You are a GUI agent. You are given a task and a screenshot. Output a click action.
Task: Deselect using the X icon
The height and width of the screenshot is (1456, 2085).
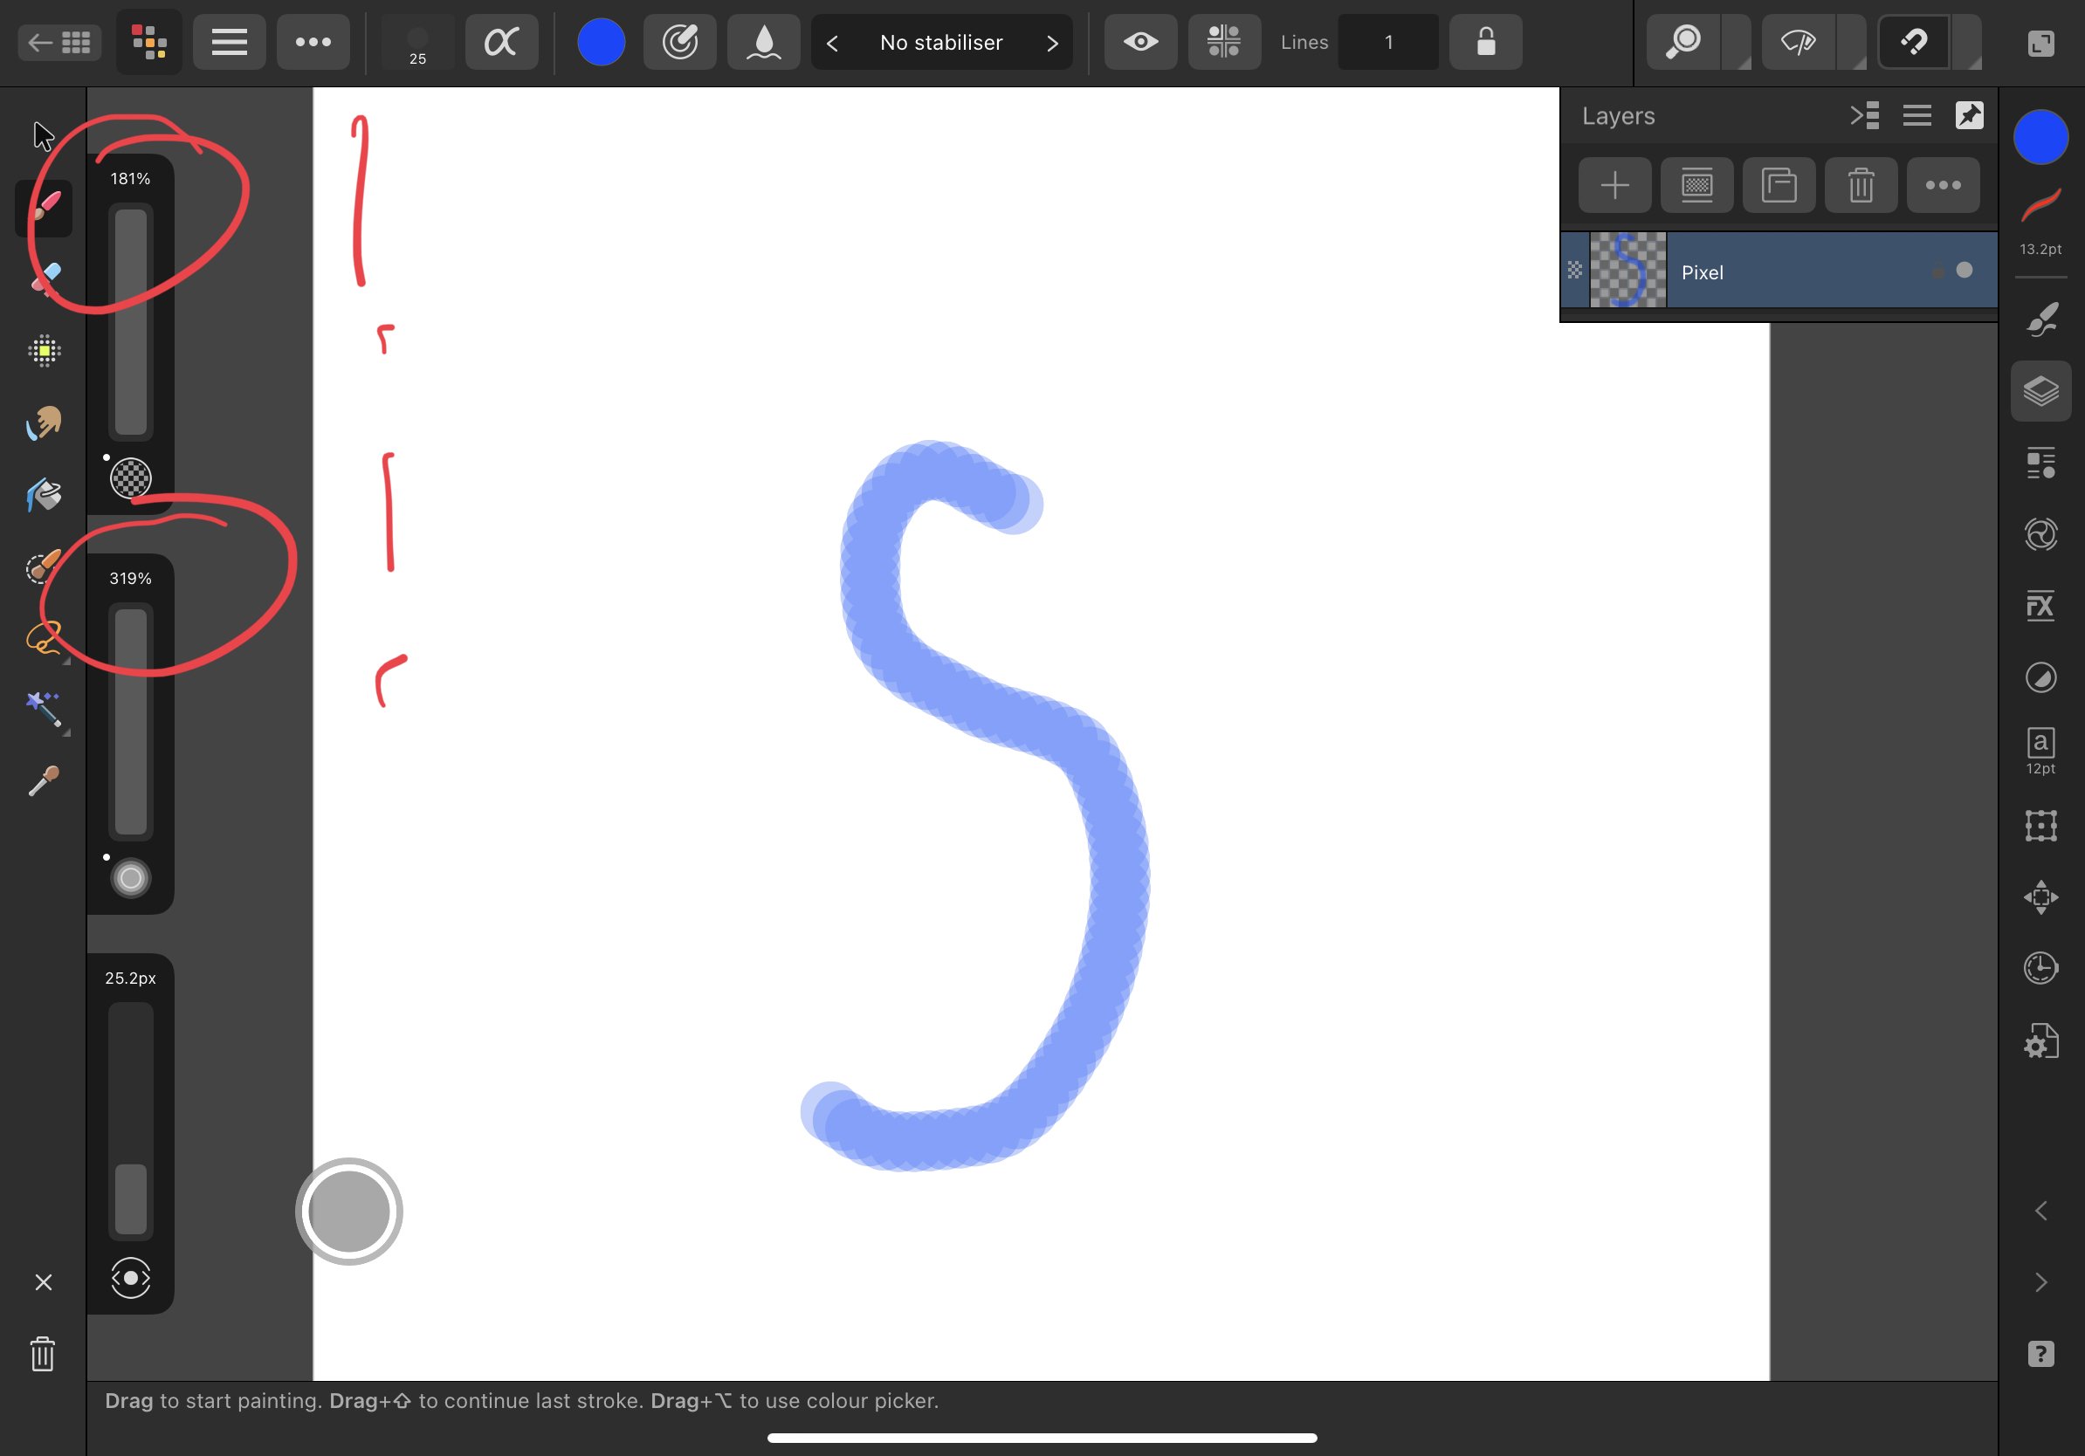click(43, 1281)
